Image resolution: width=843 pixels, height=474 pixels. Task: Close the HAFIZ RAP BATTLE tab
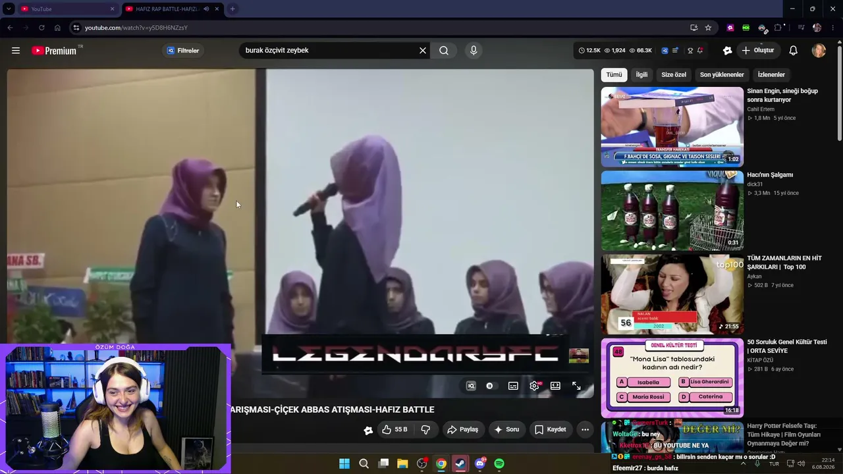[217, 9]
